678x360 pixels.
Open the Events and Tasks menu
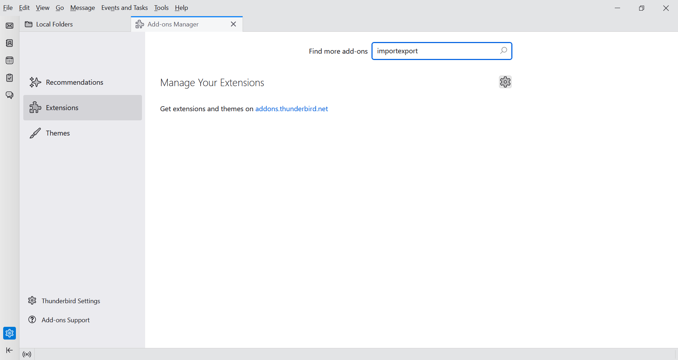tap(125, 8)
